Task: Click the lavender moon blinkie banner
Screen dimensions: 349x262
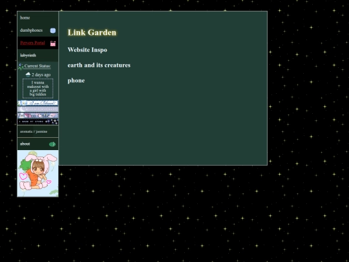Action: (38, 109)
